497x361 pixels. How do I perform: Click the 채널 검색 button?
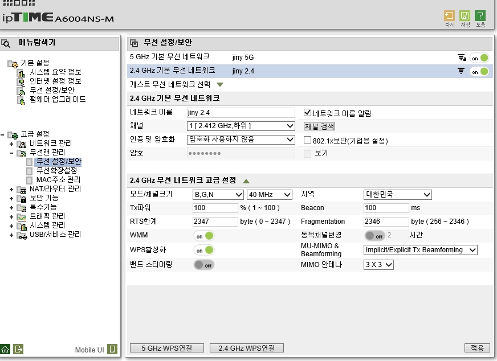[319, 126]
